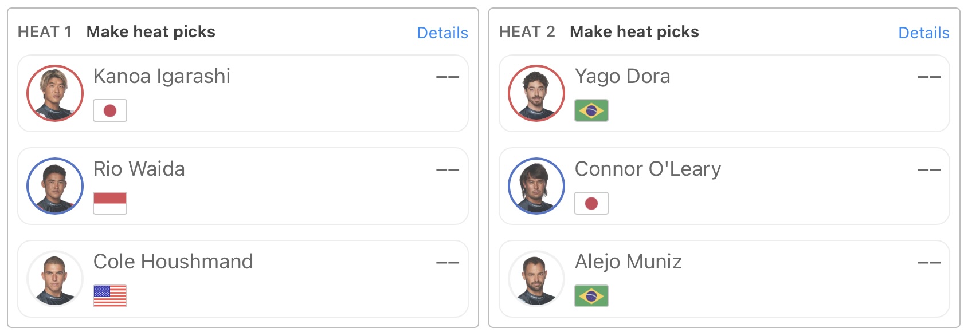Image resolution: width=964 pixels, height=332 pixels.
Task: Select Kanoa Igarashi's profile photo
Action: (55, 93)
